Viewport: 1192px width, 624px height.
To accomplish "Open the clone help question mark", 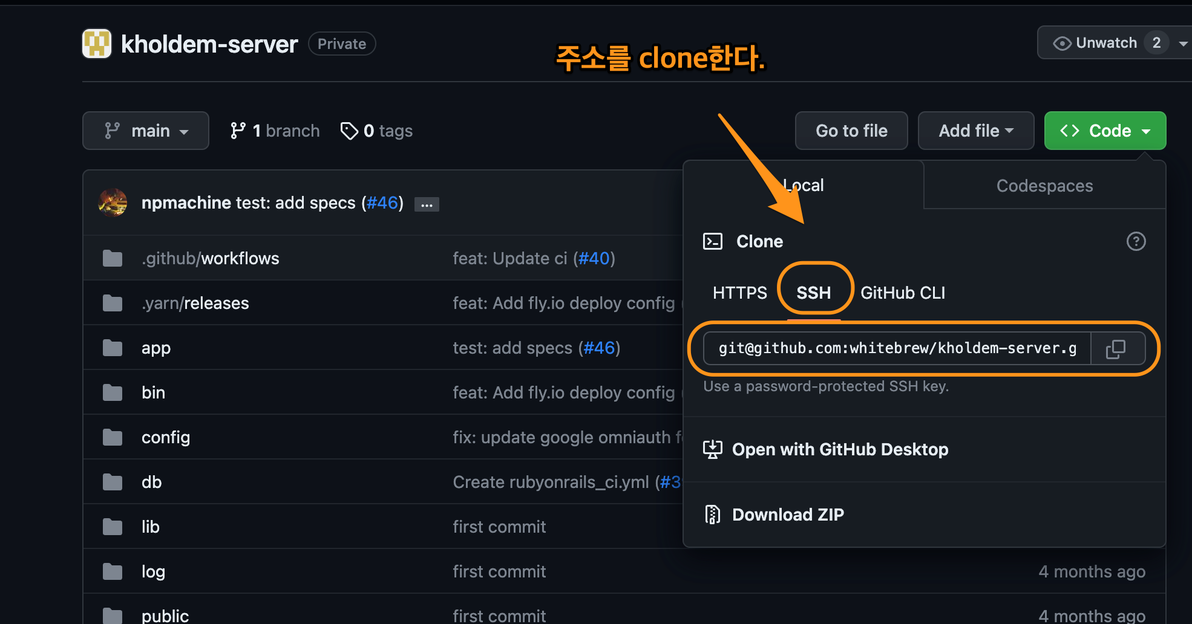I will pyautogui.click(x=1136, y=241).
